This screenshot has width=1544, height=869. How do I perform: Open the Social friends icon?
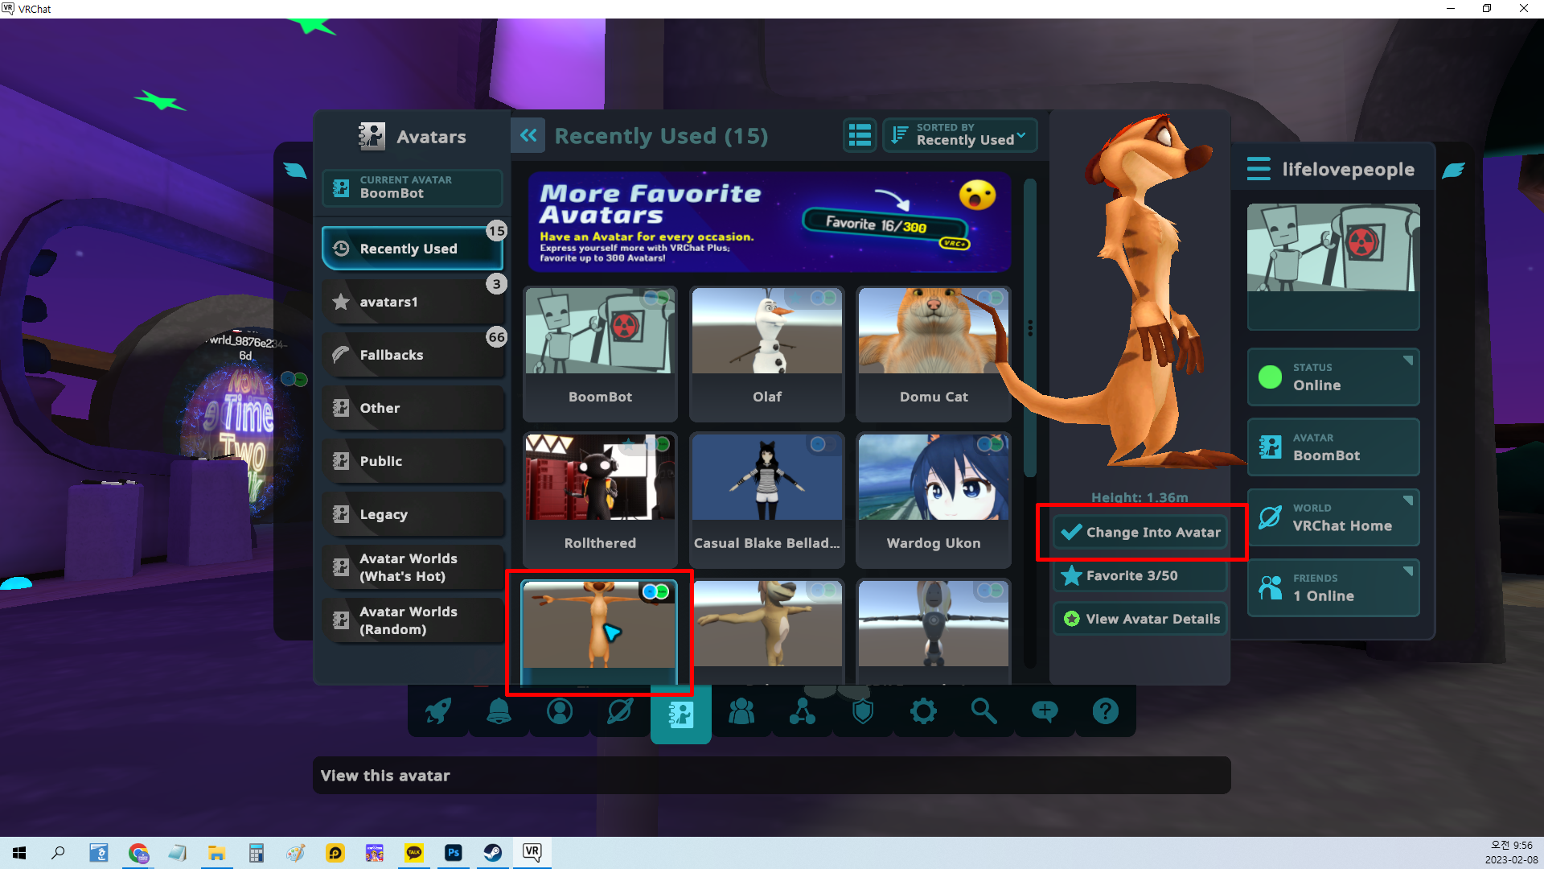point(741,711)
